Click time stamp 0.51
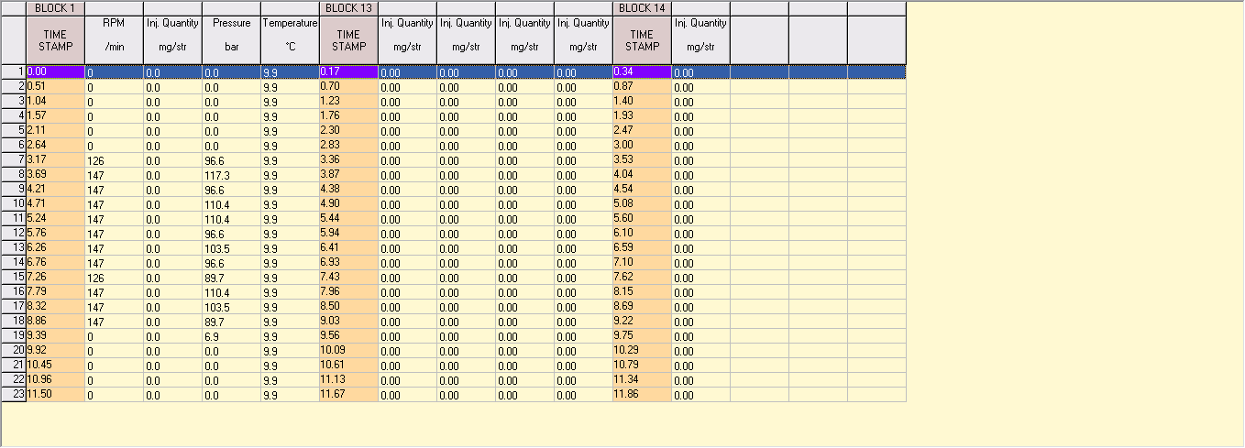This screenshot has width=1245, height=448. [x=55, y=86]
